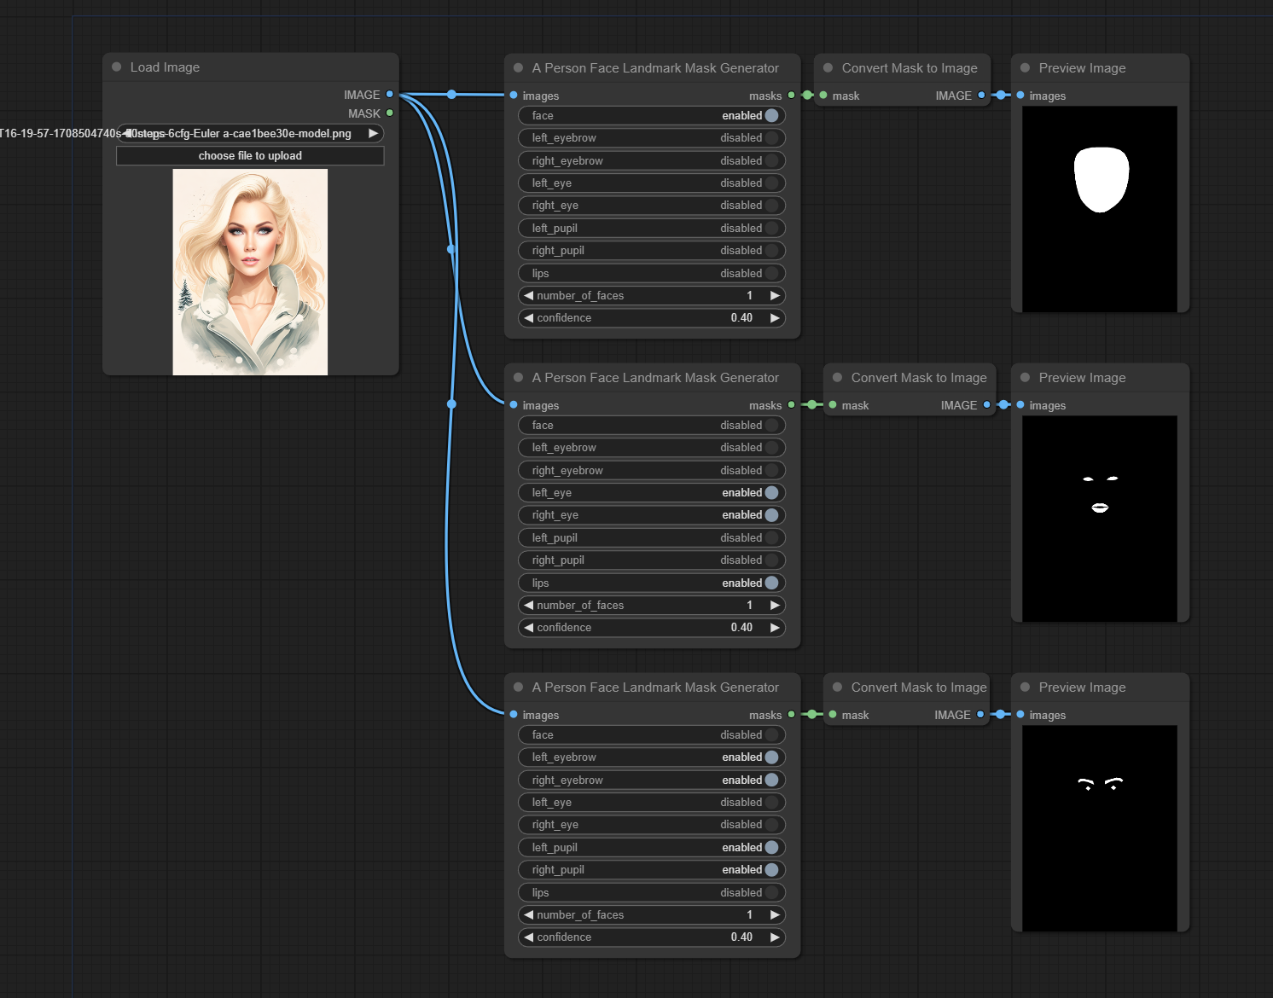The height and width of the screenshot is (998, 1273).
Task: Click eyes and lips mask preview in middle Preview Image
Action: click(x=1100, y=519)
